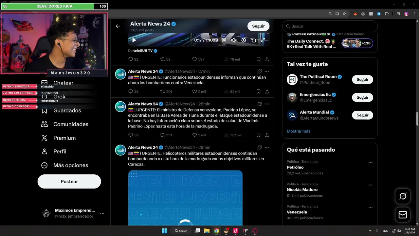The height and width of the screenshot is (236, 419).
Task: Toggle closed captions on the video
Action: point(224,40)
